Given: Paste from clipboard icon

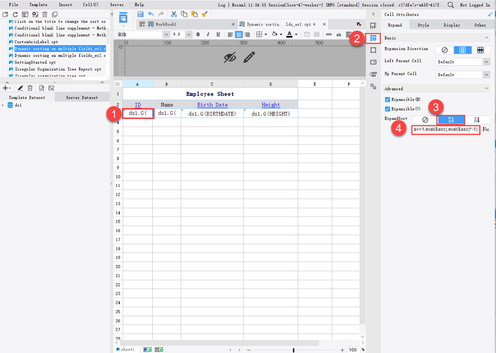Looking at the screenshot, I should pos(194,14).
